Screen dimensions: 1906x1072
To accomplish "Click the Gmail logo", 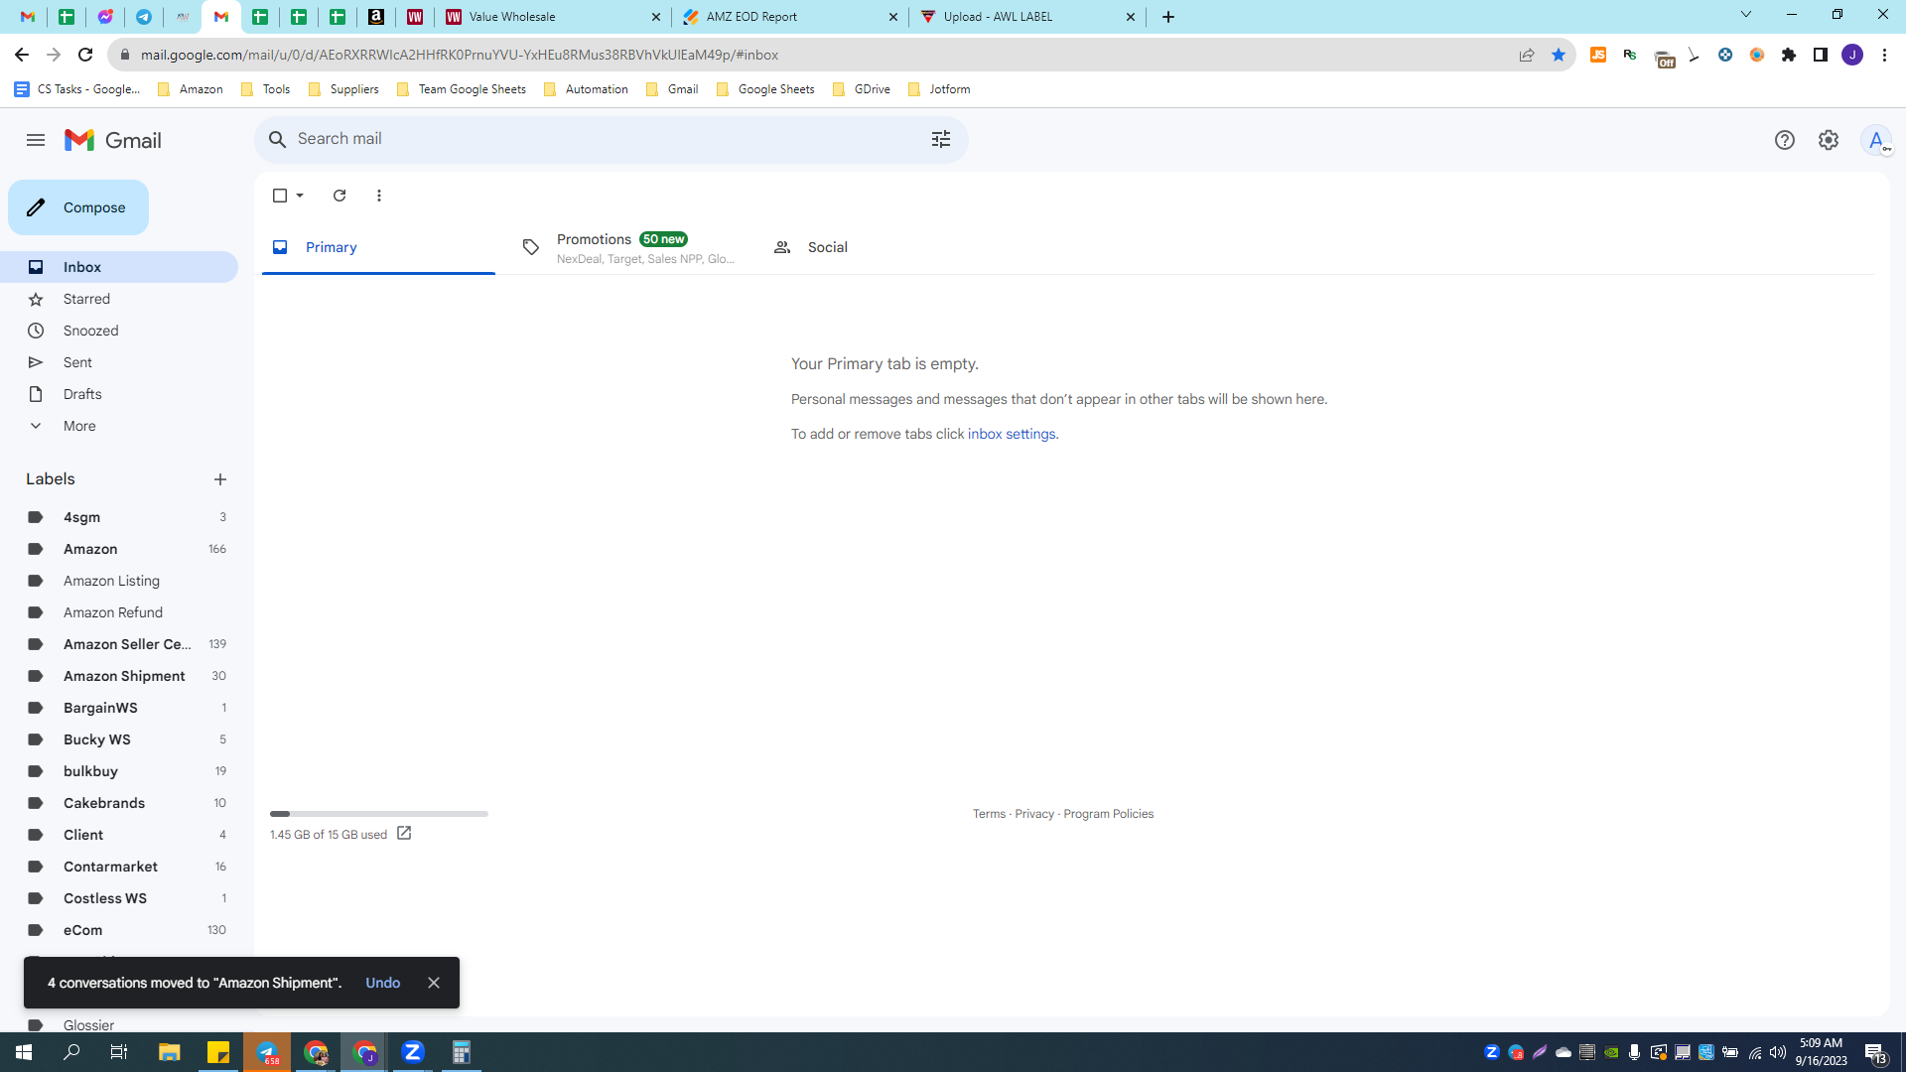I will click(113, 140).
